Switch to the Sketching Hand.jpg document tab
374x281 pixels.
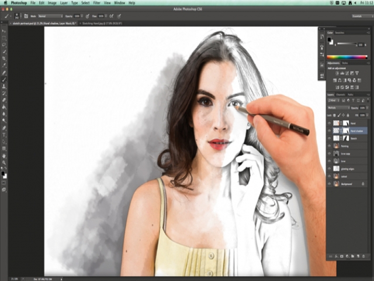point(102,23)
